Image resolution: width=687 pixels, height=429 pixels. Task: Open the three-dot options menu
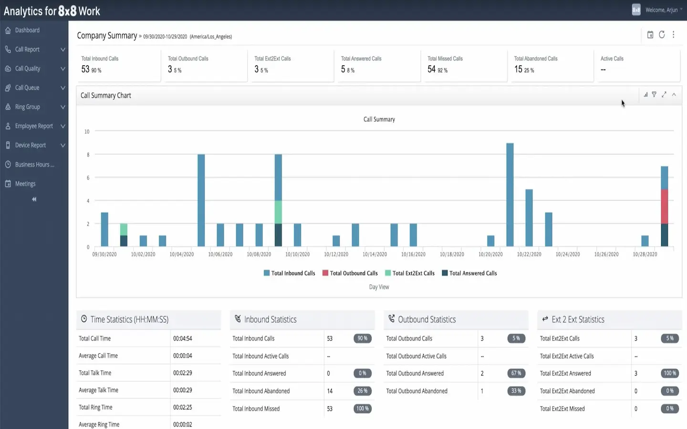tap(674, 34)
